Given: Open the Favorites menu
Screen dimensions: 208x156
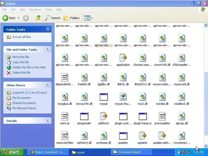Looking at the screenshot, I should (35, 10).
